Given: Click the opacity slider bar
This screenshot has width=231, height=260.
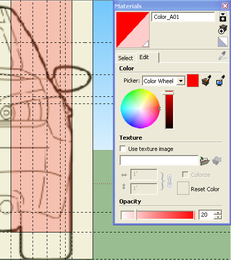Looking at the screenshot, I should [158, 215].
